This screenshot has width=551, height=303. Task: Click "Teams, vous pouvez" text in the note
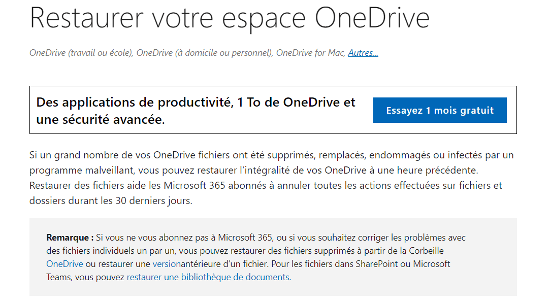(x=85, y=277)
